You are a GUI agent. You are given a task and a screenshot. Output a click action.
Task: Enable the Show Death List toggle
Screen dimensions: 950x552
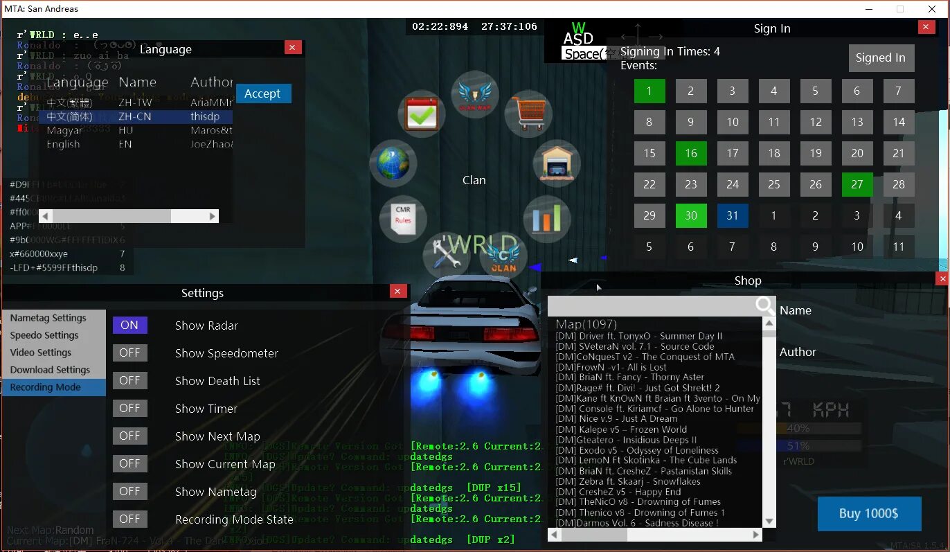coord(130,380)
